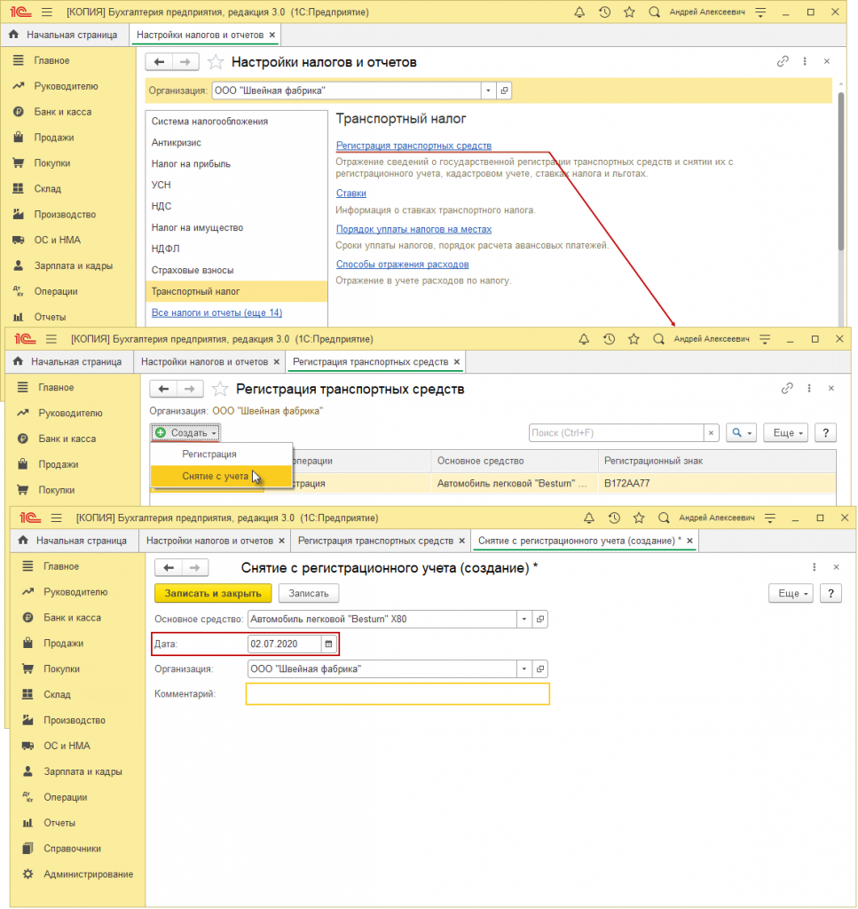Expand magnifier search options dropdown in middle window
The image size is (858, 909).
(741, 433)
